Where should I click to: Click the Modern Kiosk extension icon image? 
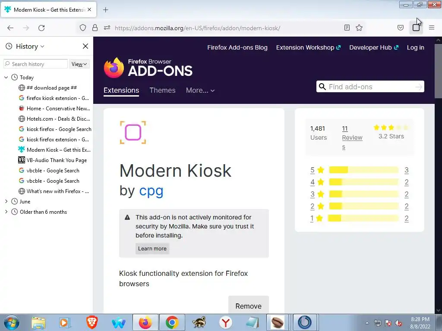(x=133, y=132)
